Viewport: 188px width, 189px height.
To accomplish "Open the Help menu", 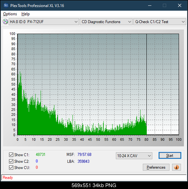I will 25,14.
